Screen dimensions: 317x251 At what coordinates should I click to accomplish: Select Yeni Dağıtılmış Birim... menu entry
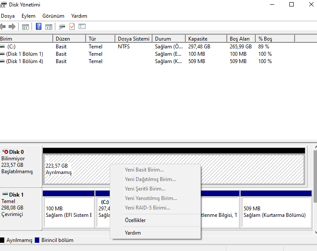point(155,179)
